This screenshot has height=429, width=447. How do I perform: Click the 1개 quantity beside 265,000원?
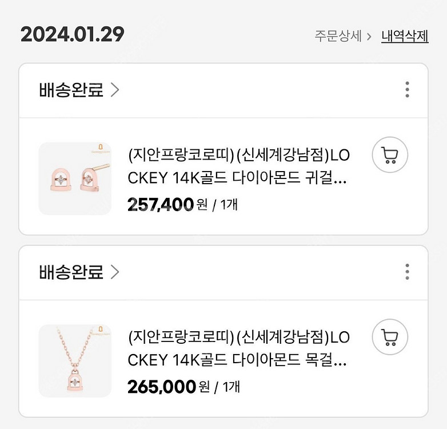coord(230,387)
